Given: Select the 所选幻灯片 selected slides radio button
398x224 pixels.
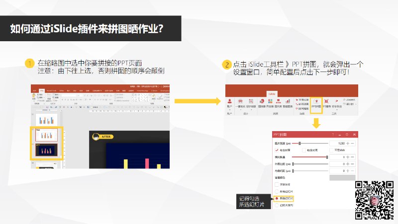Looking at the screenshot, I should (x=277, y=198).
